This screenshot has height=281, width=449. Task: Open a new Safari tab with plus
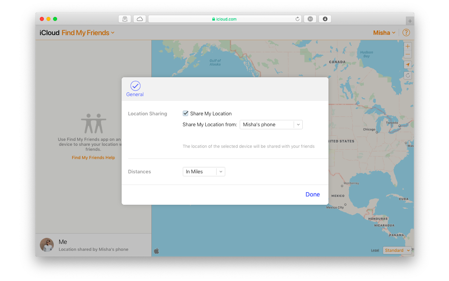click(410, 21)
